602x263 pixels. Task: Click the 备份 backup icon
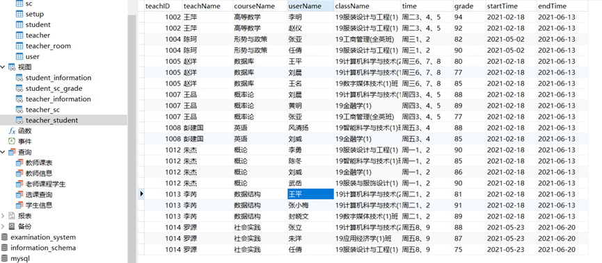coord(12,226)
